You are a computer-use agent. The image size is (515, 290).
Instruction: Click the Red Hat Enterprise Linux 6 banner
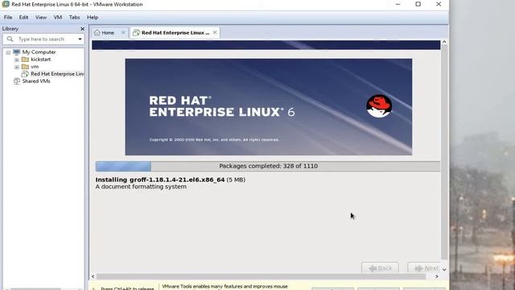[268, 107]
